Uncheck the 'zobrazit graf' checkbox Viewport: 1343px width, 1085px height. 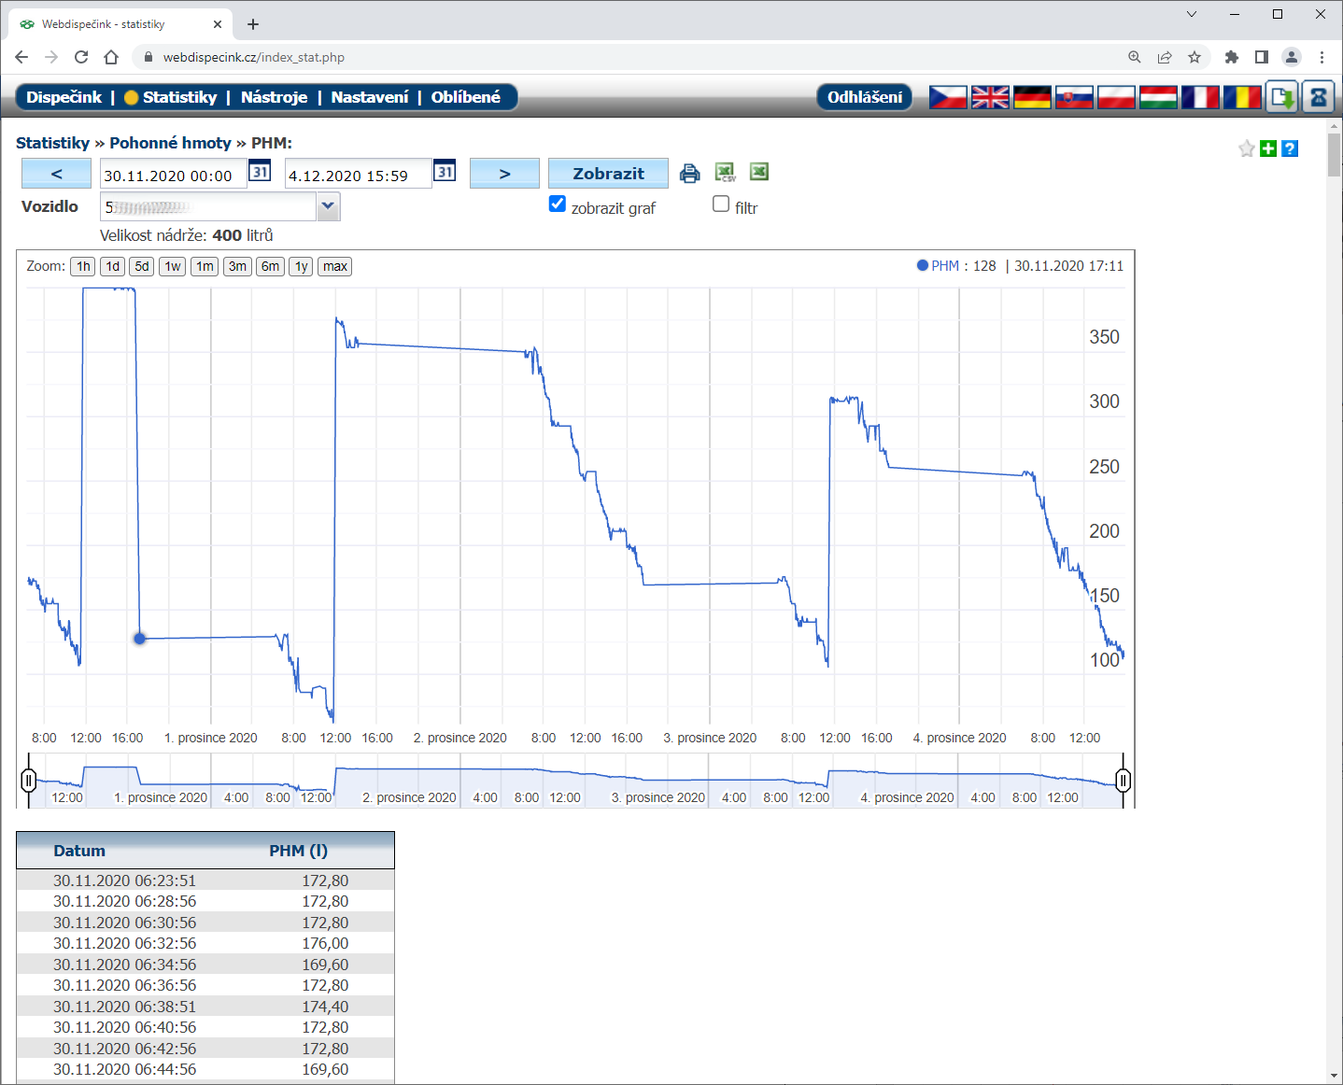click(558, 204)
